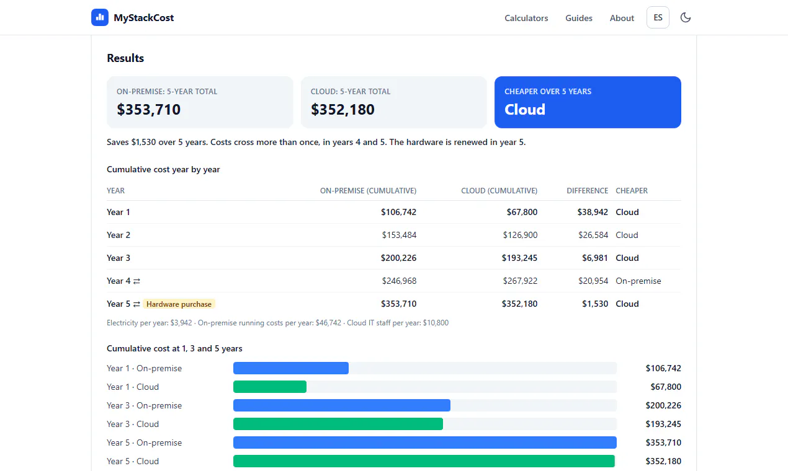Viewport: 788px width, 471px height.
Task: Go to MyStackCost home link
Action: (133, 17)
